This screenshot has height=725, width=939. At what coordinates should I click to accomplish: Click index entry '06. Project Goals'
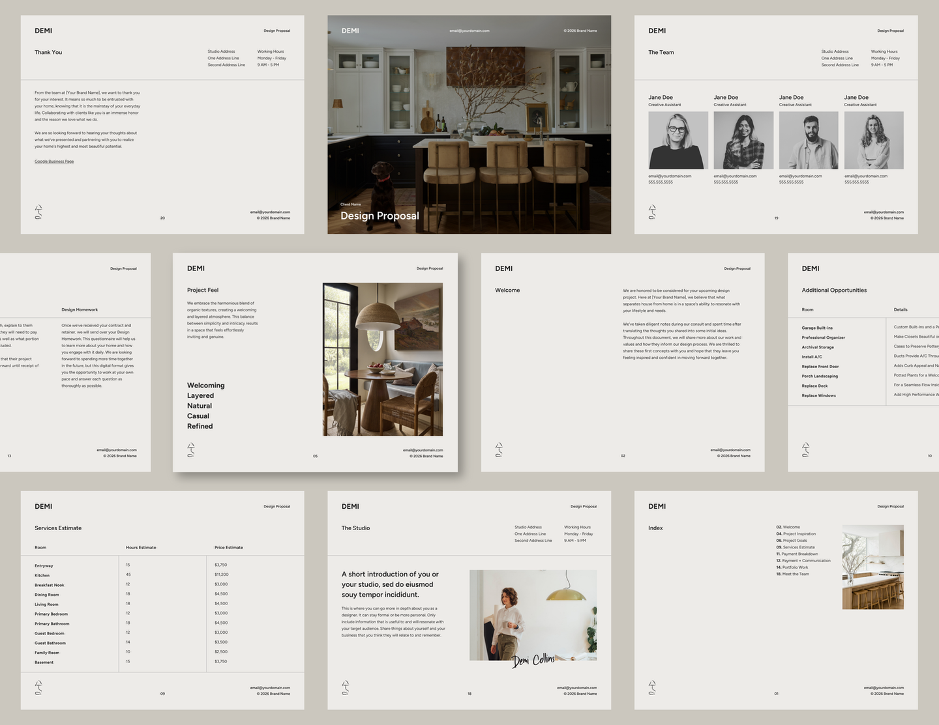point(792,541)
